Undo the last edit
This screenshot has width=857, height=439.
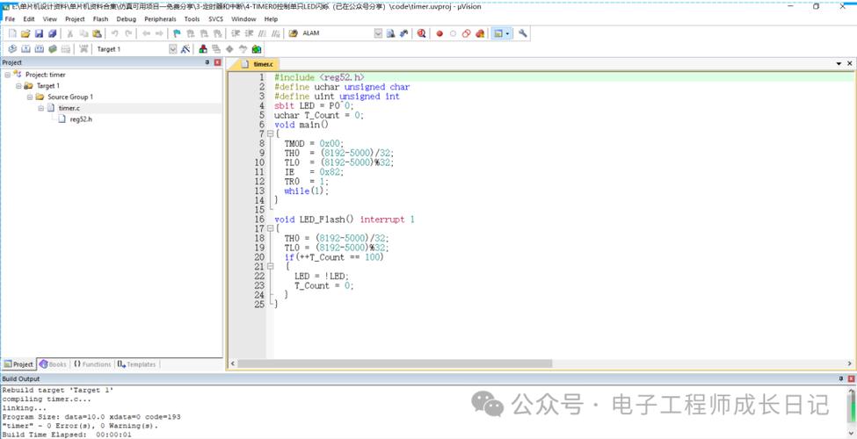click(115, 33)
